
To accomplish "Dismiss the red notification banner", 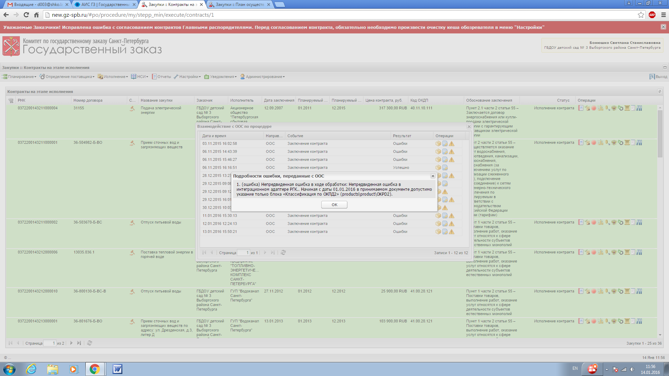I will click(663, 27).
